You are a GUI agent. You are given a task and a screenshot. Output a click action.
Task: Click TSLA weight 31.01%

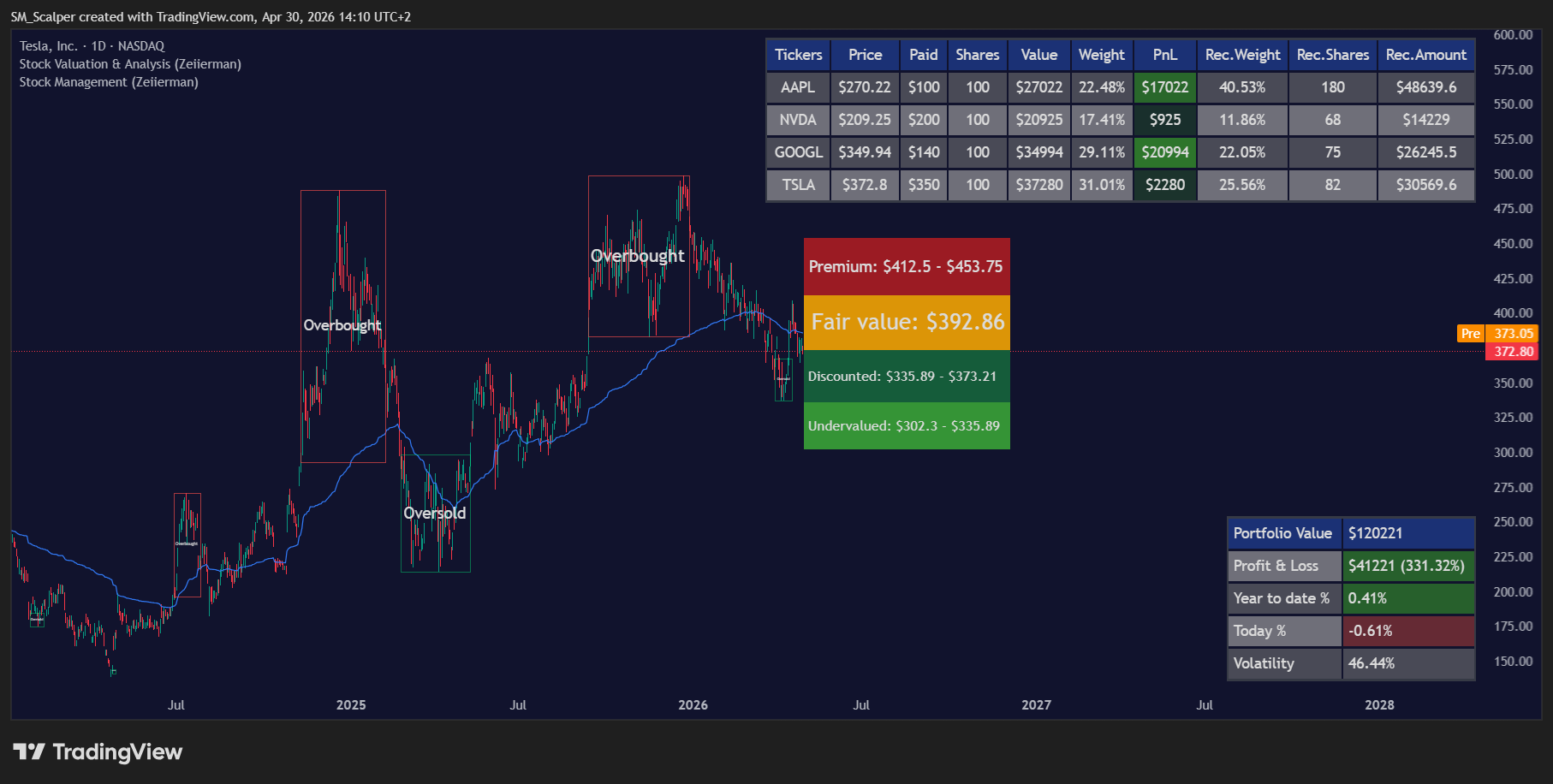(x=1102, y=185)
